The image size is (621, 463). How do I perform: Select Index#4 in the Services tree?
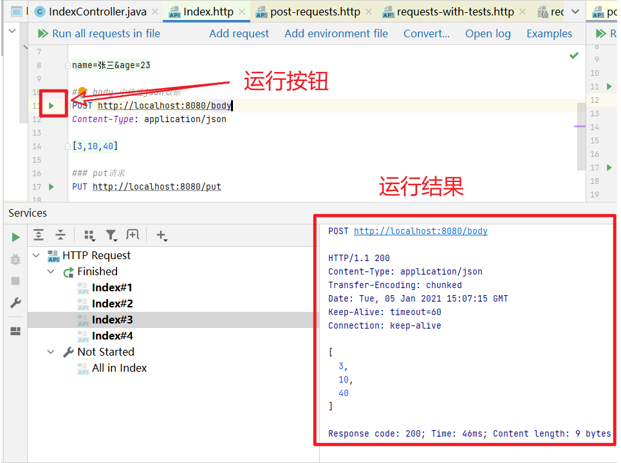pos(112,336)
